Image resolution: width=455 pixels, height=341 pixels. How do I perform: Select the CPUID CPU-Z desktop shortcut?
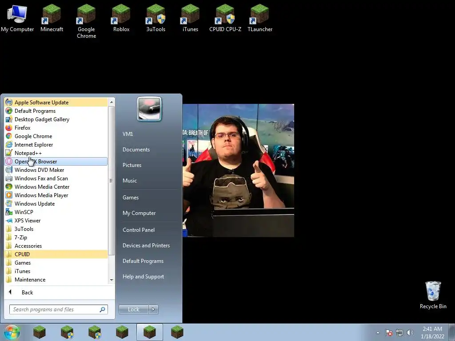pyautogui.click(x=225, y=18)
